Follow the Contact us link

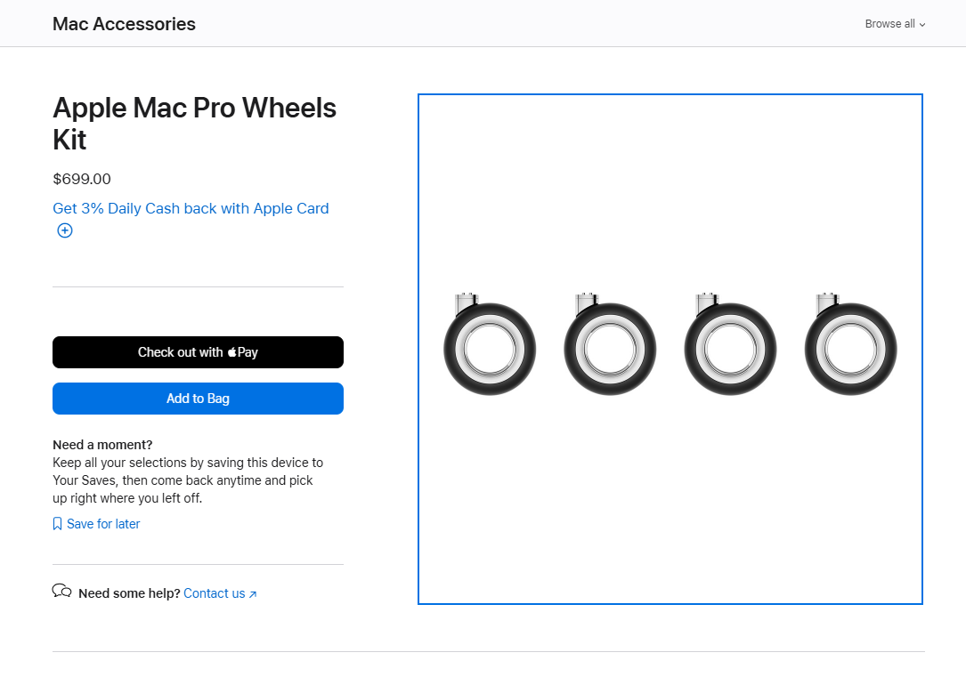pyautogui.click(x=214, y=593)
